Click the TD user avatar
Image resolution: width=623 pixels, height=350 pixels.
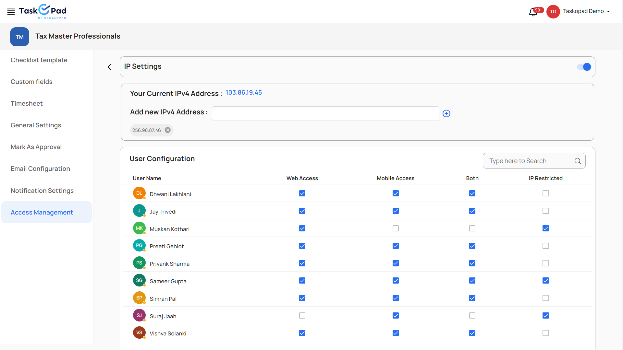pyautogui.click(x=553, y=12)
